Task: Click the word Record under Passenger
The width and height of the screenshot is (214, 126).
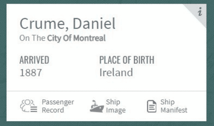Action: 53,110
